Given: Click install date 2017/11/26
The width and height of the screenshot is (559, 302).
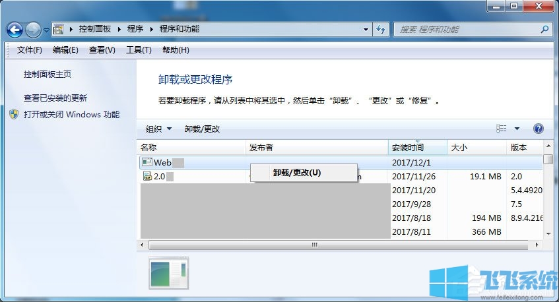Looking at the screenshot, I should point(414,176).
